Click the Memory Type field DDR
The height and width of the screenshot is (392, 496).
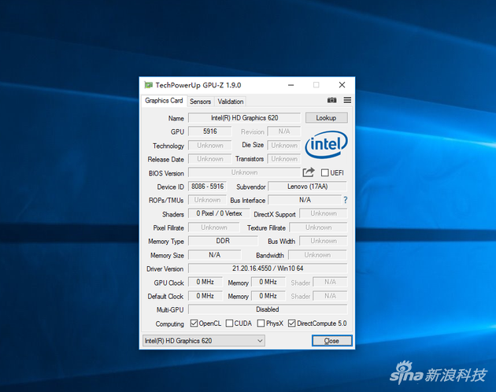223,241
